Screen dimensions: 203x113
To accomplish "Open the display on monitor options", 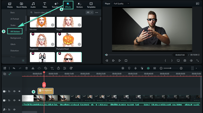I will click(178, 61).
